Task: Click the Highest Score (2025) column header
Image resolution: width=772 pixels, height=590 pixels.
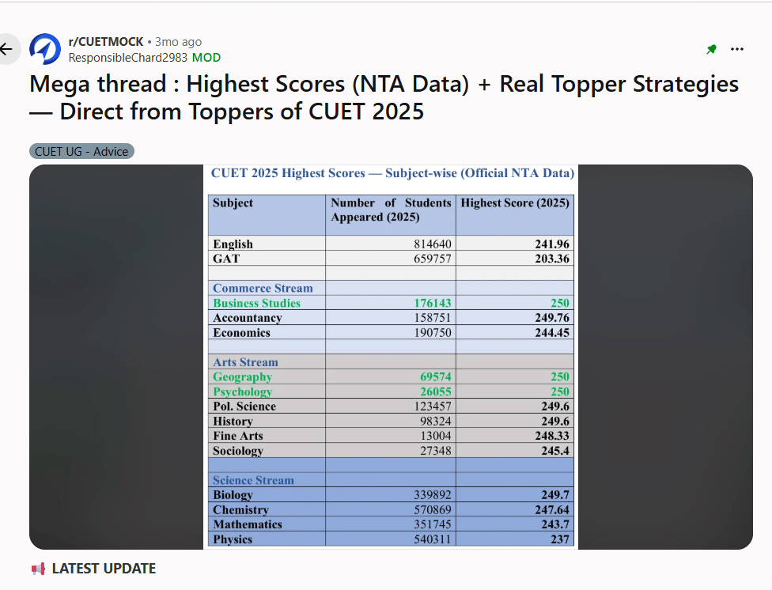Action: pyautogui.click(x=515, y=203)
